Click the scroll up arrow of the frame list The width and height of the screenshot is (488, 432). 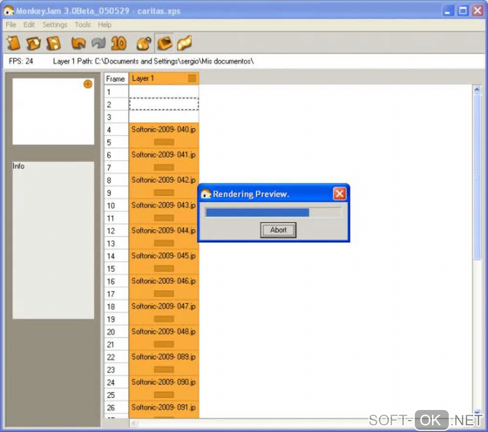[477, 90]
